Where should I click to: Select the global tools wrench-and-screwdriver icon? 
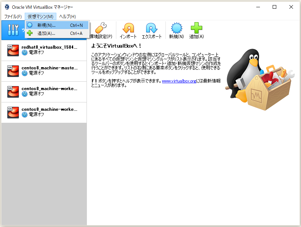tap(13, 30)
